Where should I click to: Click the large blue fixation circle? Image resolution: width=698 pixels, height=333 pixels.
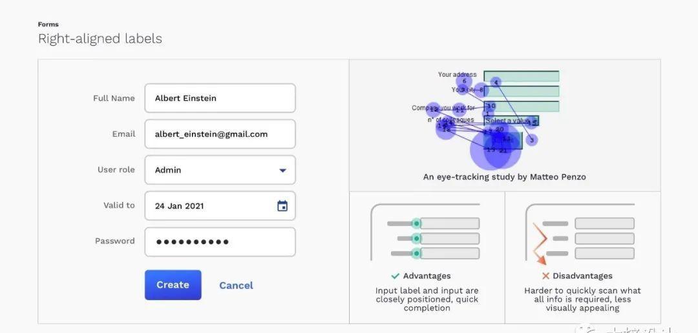(x=496, y=150)
